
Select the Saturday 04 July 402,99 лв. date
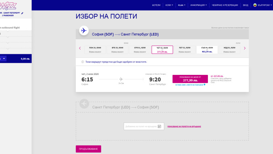click(207, 50)
